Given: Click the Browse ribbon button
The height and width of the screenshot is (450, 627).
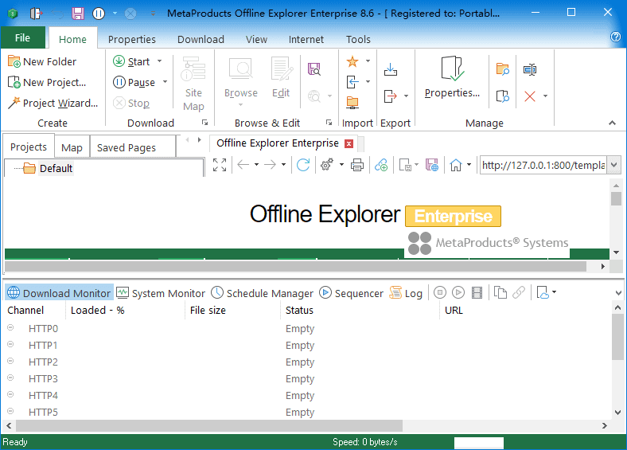Looking at the screenshot, I should coord(241,82).
